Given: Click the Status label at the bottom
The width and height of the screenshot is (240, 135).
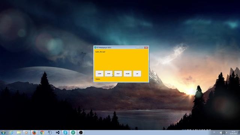Looking at the screenshot, I should click(x=98, y=79).
